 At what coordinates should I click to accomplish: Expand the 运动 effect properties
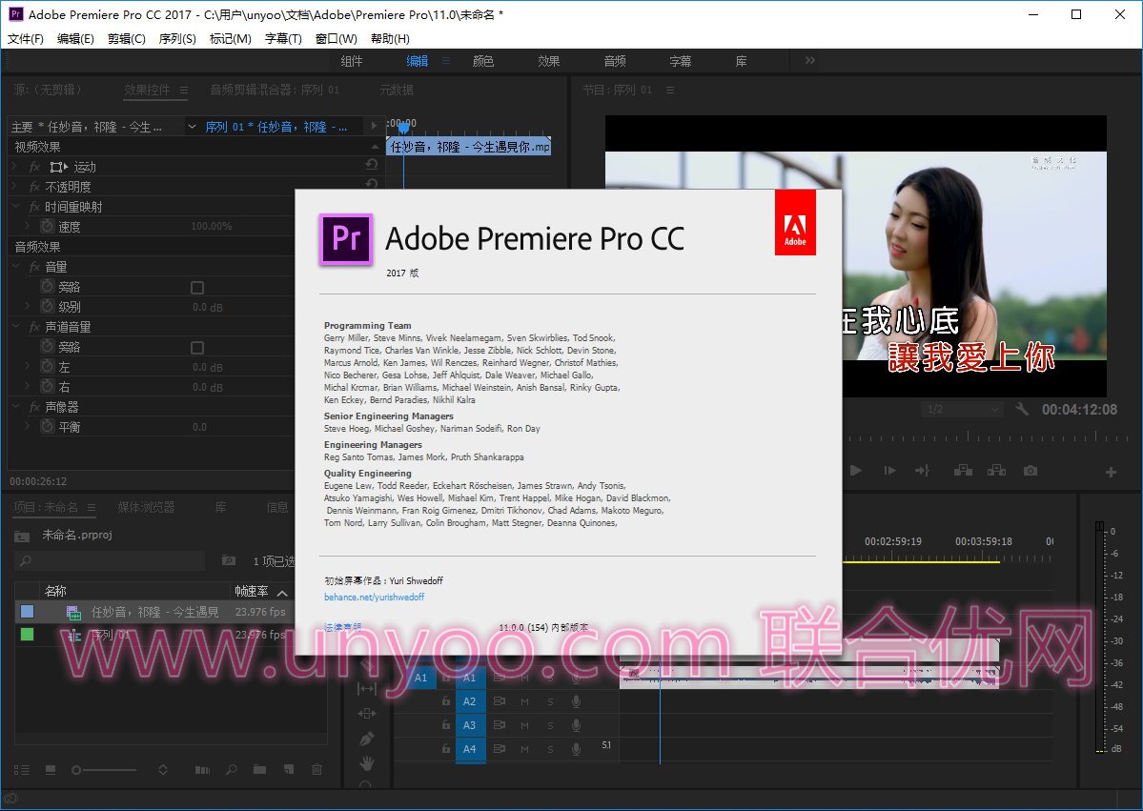point(14,167)
